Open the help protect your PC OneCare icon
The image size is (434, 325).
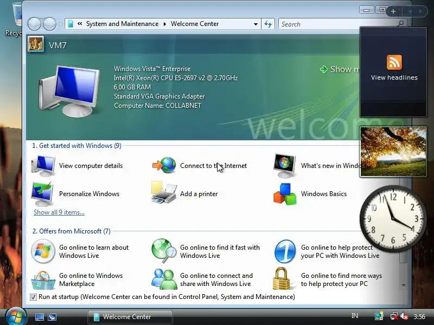pos(285,251)
